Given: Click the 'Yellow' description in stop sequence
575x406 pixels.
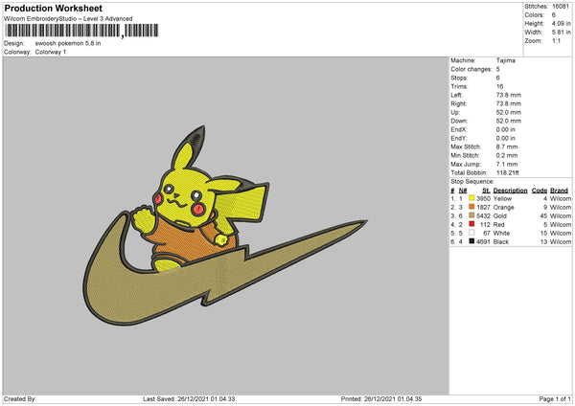Looking at the screenshot, I should coord(502,198).
